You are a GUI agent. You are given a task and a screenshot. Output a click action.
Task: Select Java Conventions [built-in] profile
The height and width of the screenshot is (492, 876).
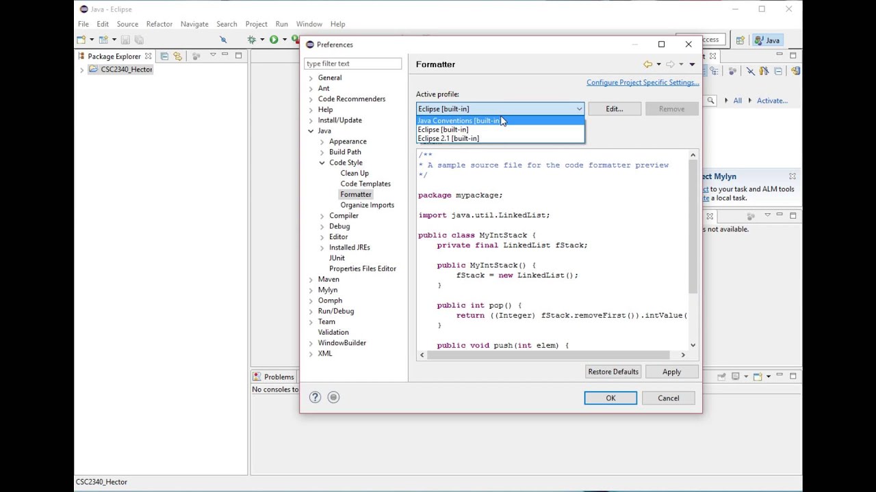coord(500,120)
